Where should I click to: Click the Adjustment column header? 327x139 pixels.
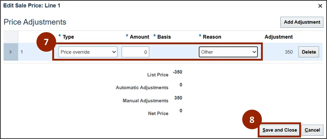279,37
